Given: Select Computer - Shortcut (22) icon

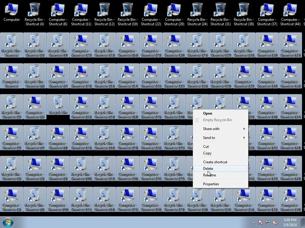Looking at the screenshot, I should (x=151, y=14).
